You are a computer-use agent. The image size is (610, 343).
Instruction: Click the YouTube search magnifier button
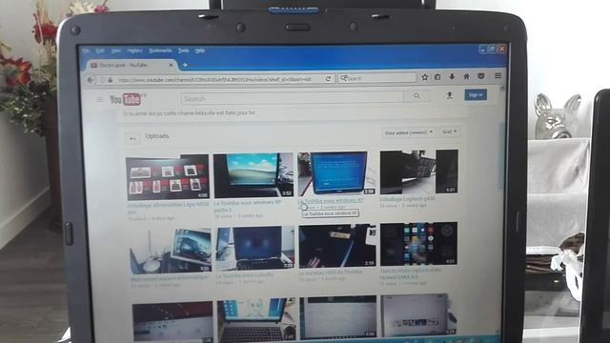(x=417, y=95)
